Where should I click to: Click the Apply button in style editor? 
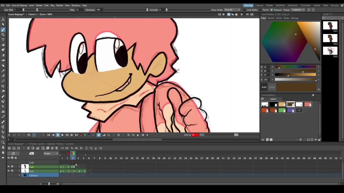click(x=272, y=87)
